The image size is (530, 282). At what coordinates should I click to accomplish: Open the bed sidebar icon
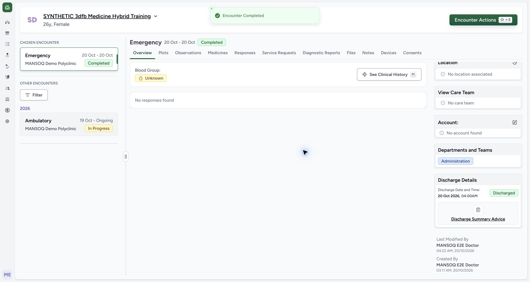pos(7,99)
